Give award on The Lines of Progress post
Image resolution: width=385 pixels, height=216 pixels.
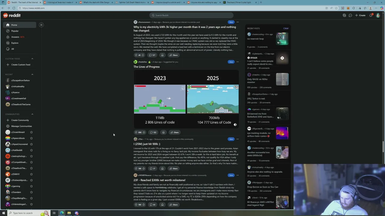(163, 132)
